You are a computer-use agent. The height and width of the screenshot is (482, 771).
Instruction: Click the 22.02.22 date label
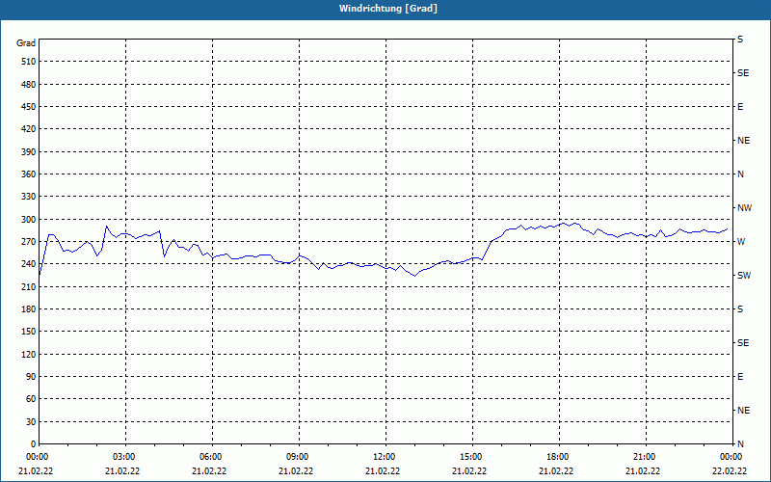(x=730, y=471)
